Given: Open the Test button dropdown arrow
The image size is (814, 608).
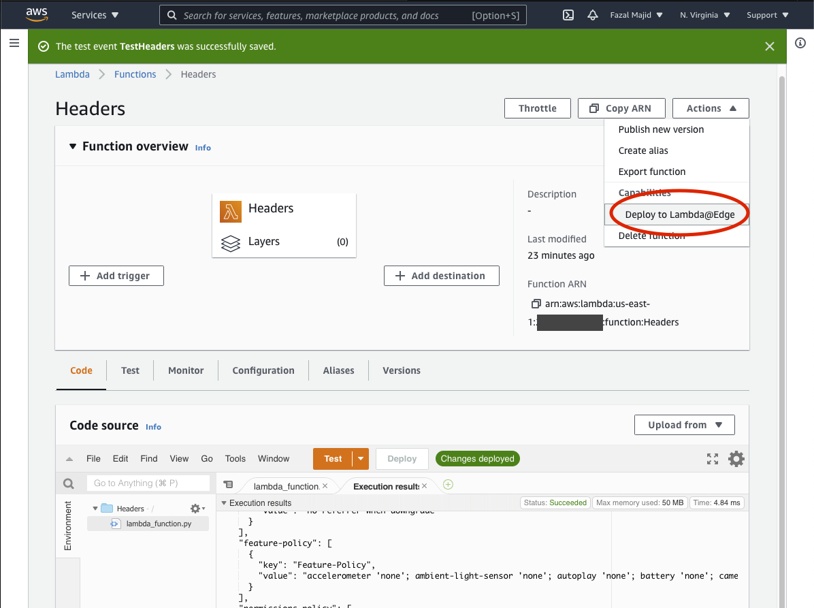Looking at the screenshot, I should pos(361,459).
